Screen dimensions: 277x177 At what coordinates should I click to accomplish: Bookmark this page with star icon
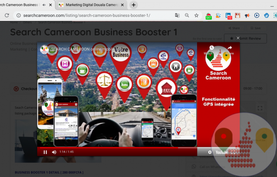[x=197, y=15]
